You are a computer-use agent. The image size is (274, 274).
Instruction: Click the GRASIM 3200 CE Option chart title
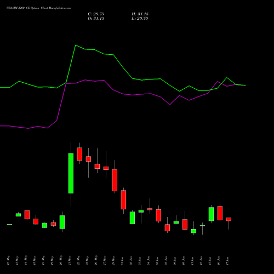38,8
